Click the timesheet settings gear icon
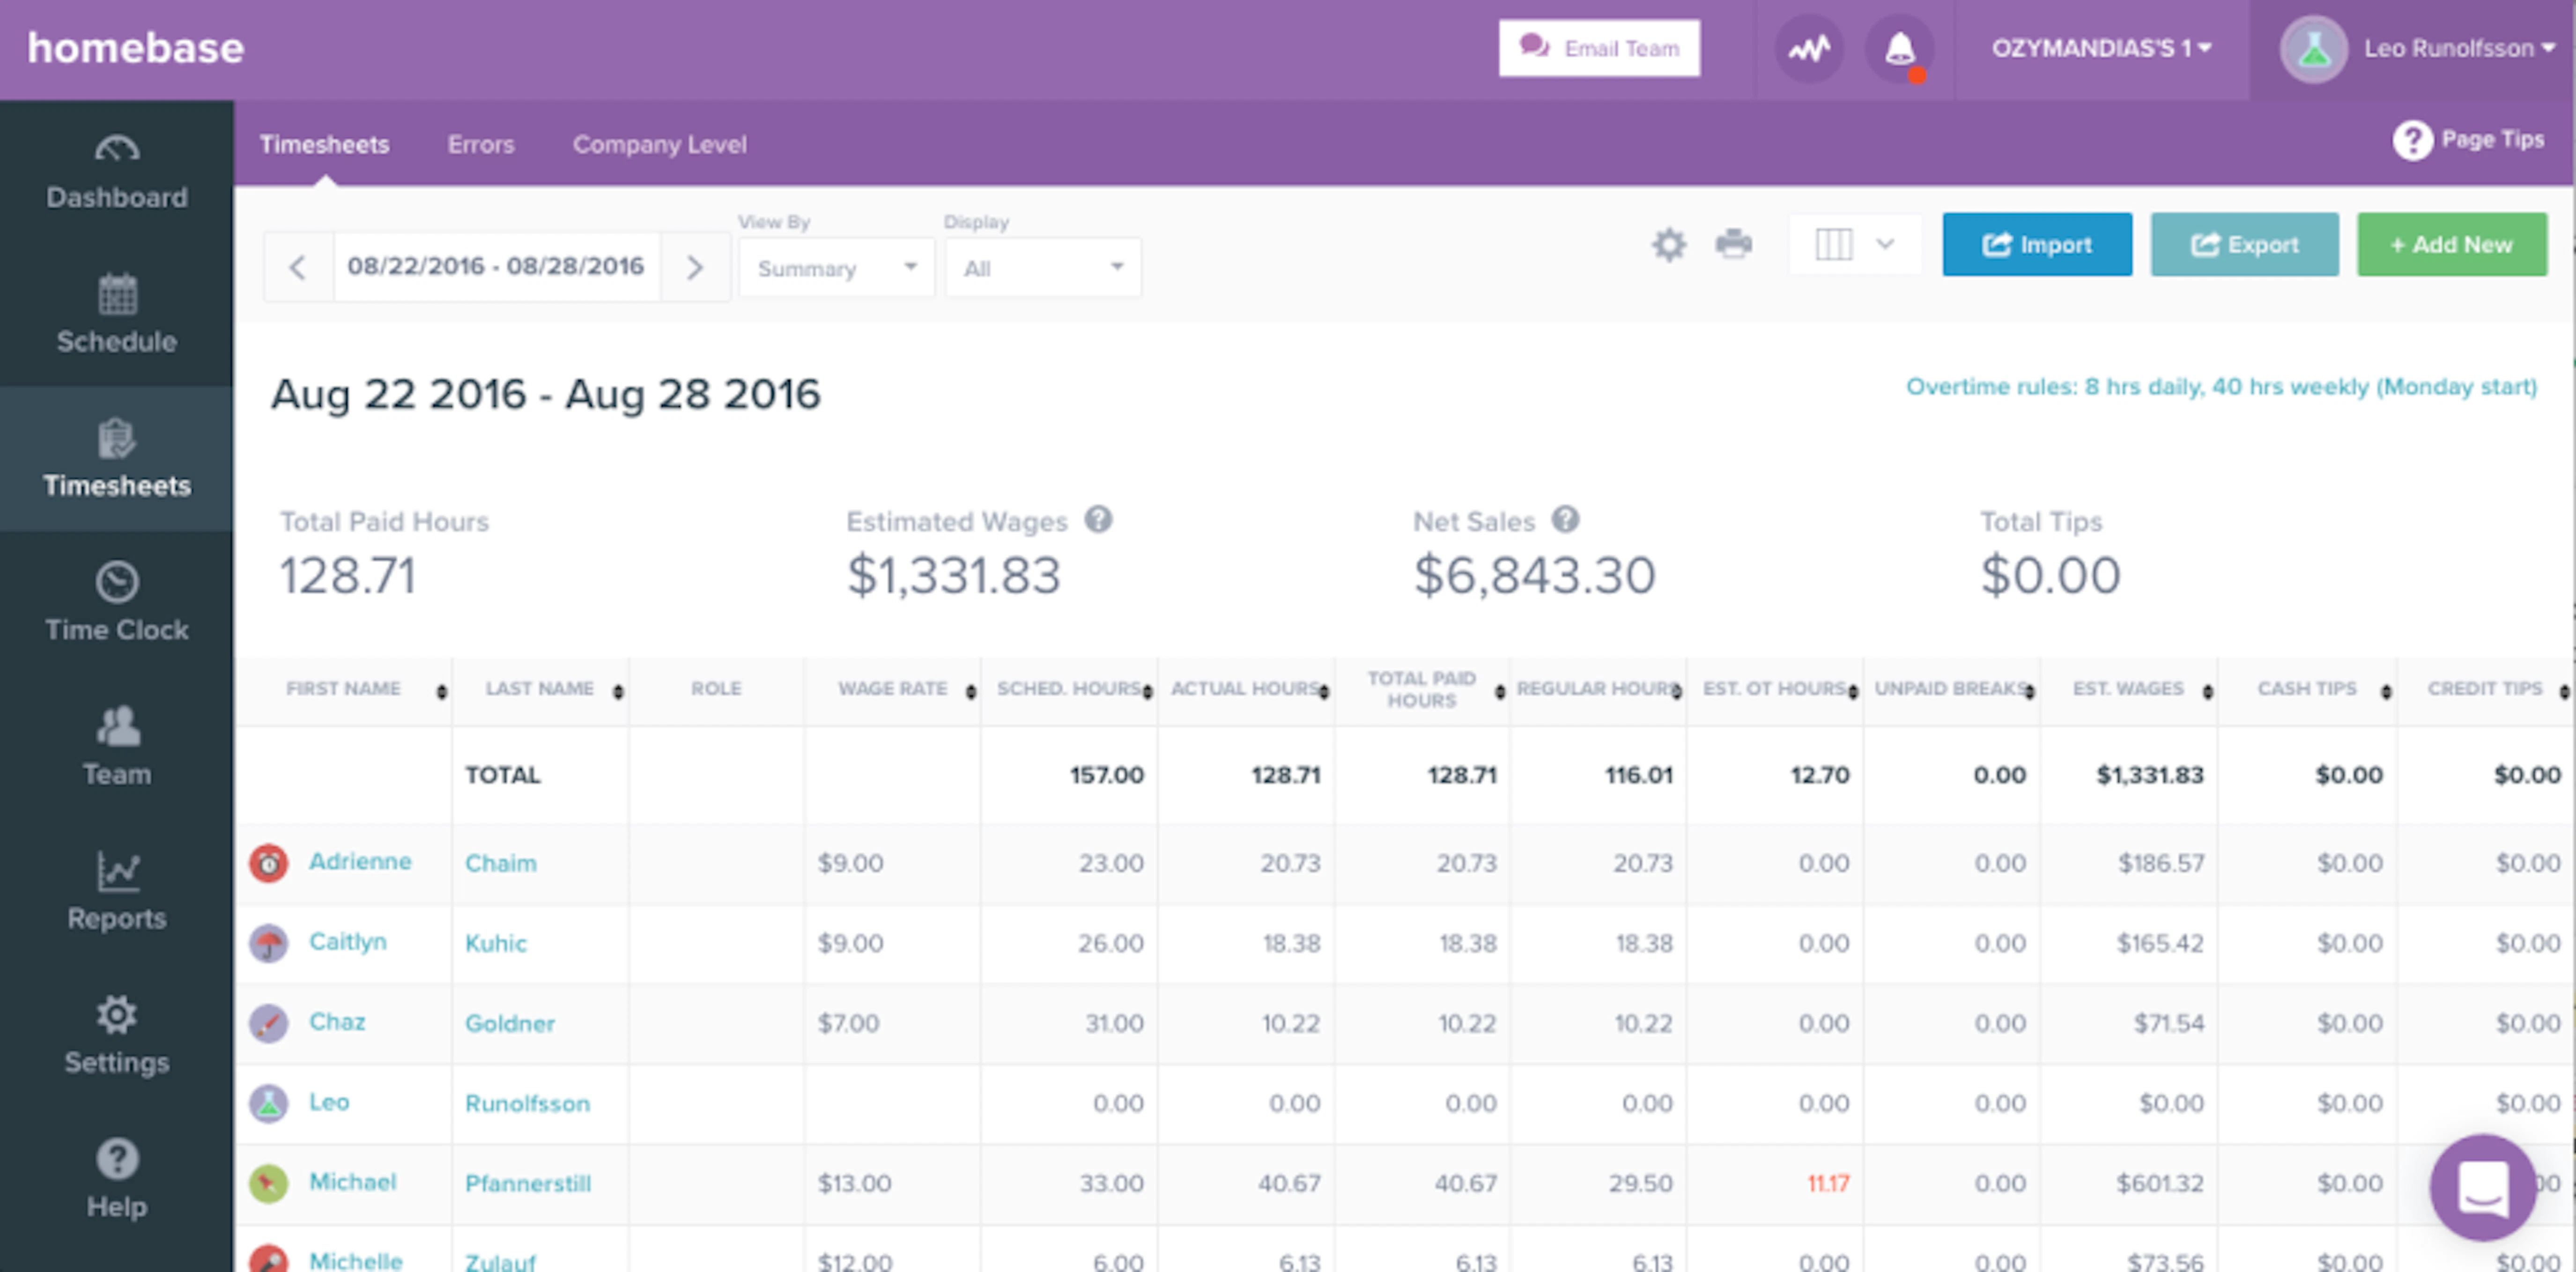2576x1272 pixels. click(1667, 244)
